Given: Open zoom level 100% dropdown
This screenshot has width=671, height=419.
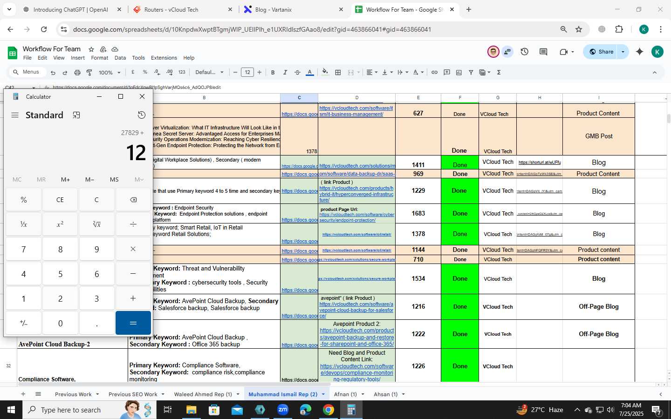Looking at the screenshot, I should (x=110, y=73).
